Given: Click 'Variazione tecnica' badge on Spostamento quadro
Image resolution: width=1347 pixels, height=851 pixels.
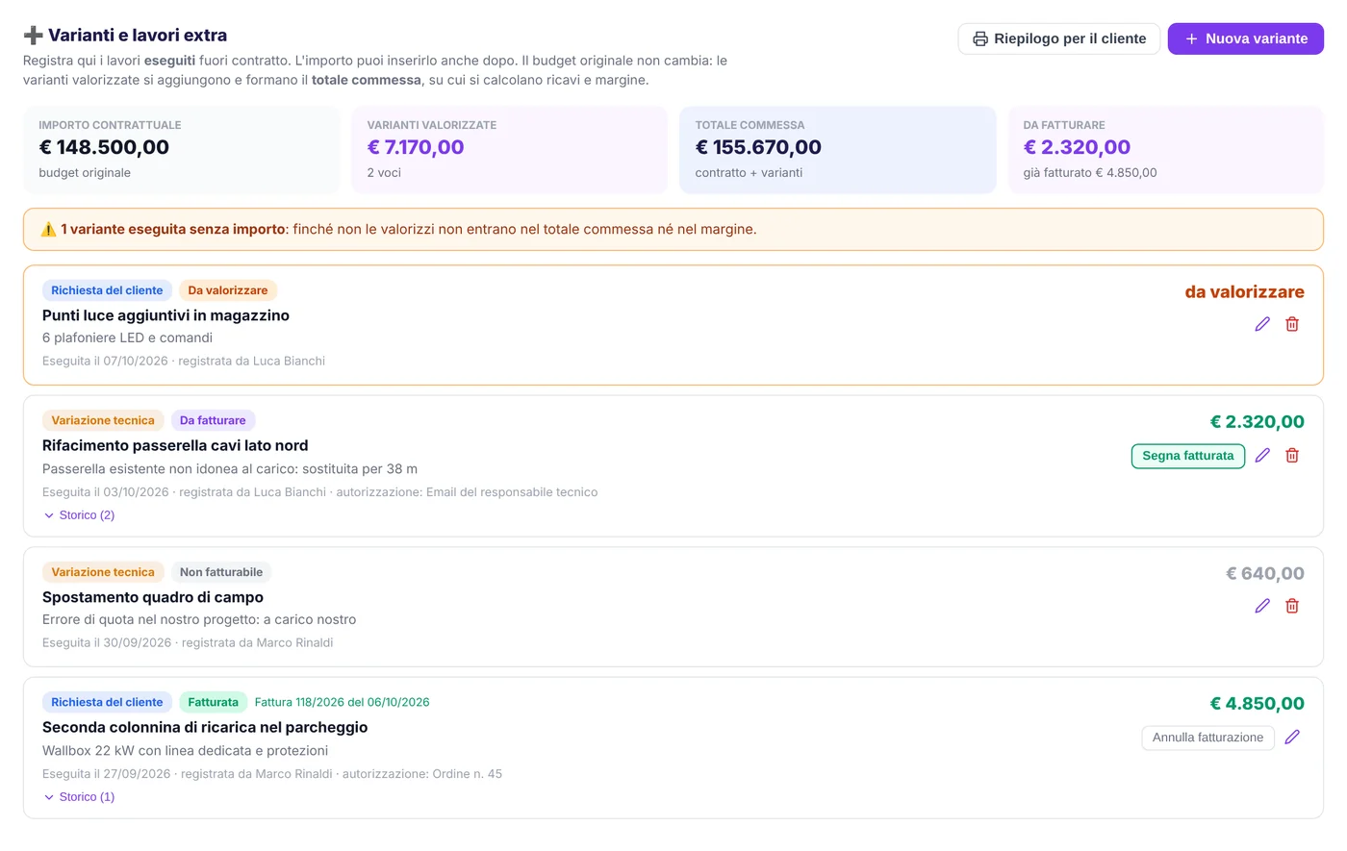Looking at the screenshot, I should tap(103, 572).
